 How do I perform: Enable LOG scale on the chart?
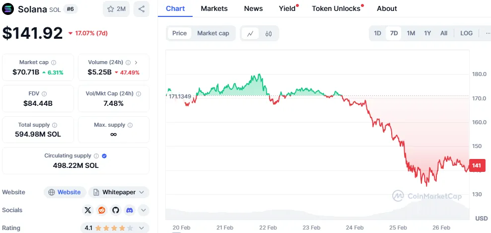click(466, 33)
